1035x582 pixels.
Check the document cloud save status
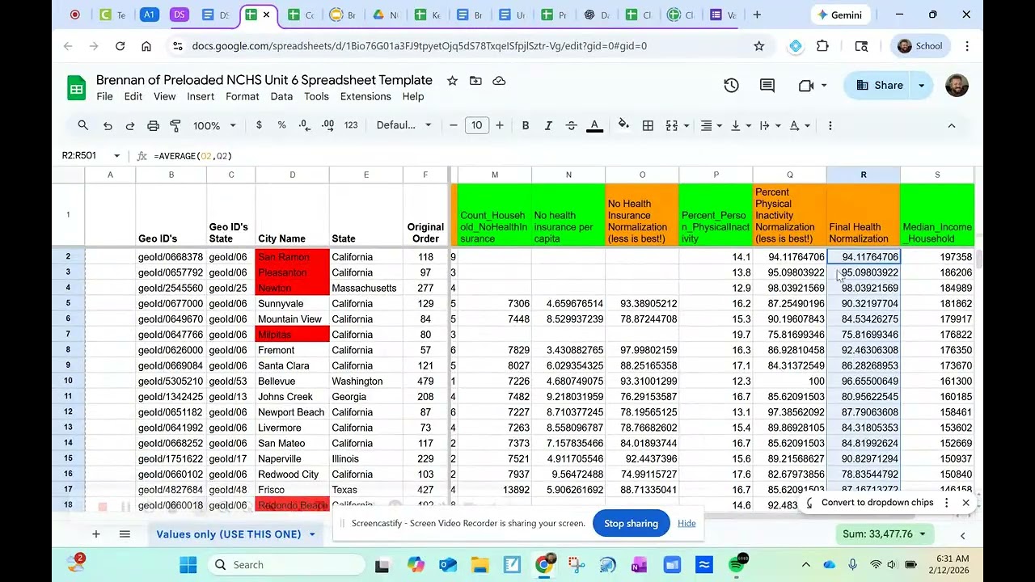point(499,81)
